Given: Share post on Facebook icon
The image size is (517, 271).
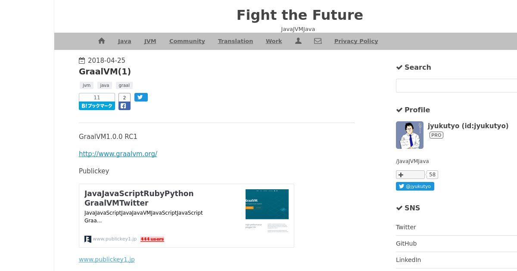Looking at the screenshot, I should [x=125, y=106].
